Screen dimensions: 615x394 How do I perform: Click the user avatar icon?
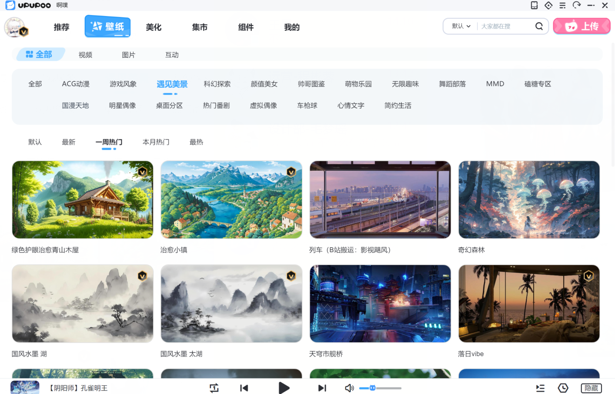15,27
